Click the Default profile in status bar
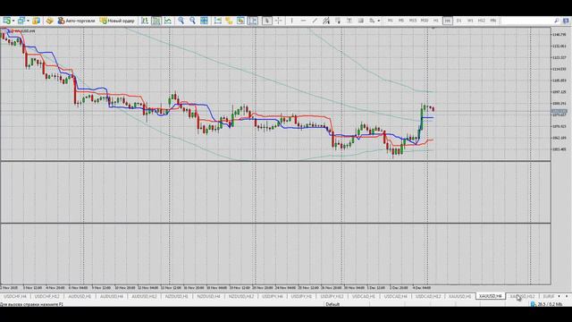572x322 pixels. pyautogui.click(x=332, y=304)
